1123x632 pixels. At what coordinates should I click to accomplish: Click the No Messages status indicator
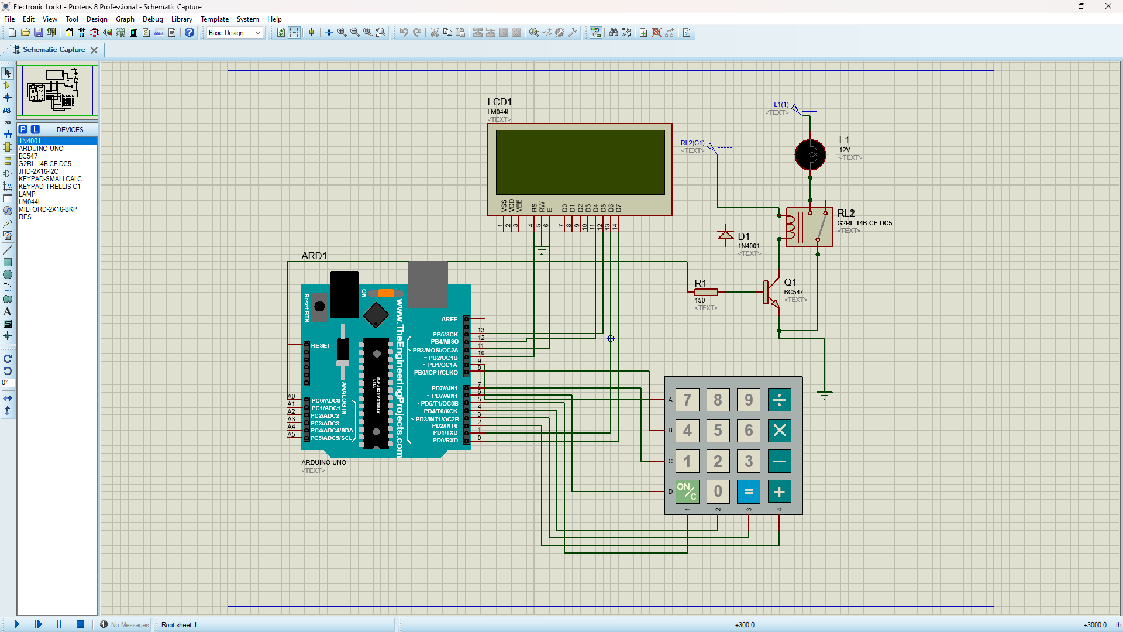click(x=125, y=624)
